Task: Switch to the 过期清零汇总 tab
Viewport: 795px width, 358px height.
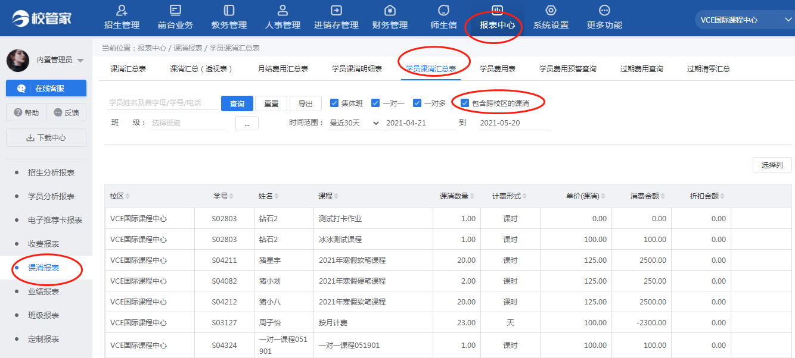Action: 709,69
